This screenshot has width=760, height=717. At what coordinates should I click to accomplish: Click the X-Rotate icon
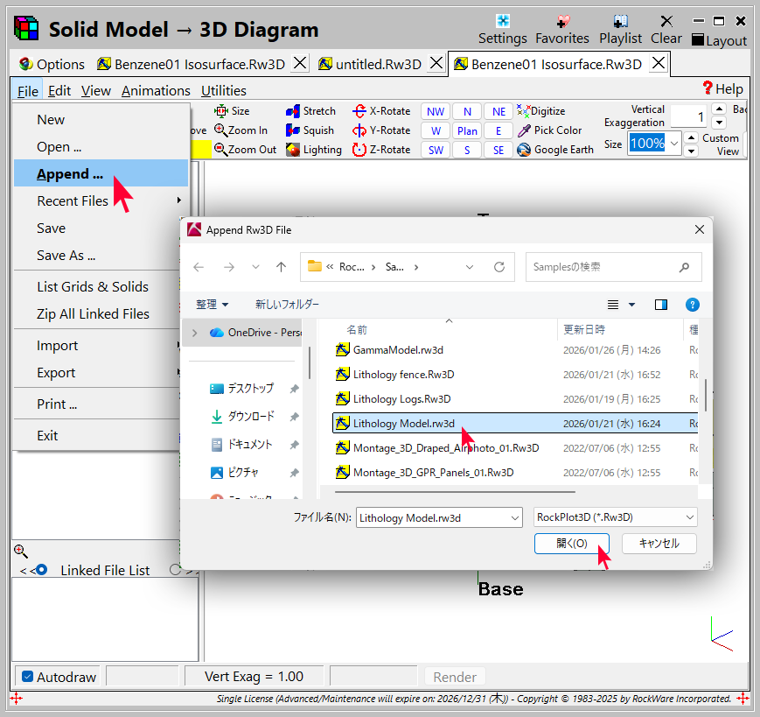click(359, 111)
